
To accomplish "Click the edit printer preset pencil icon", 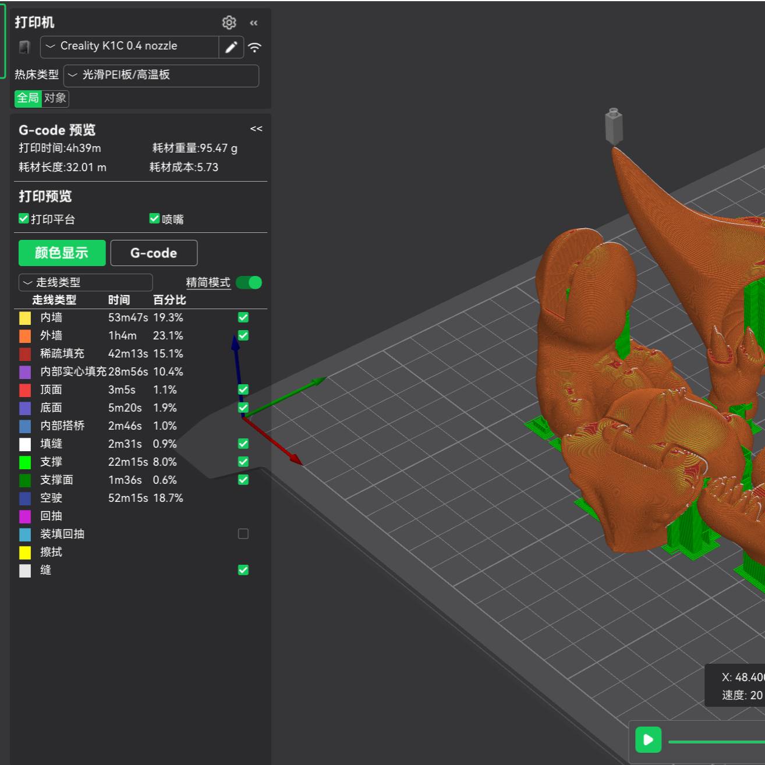I will (231, 47).
